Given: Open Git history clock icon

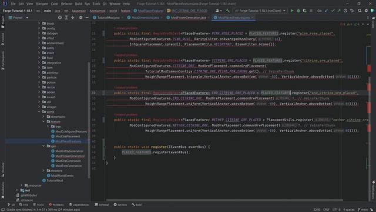Looking at the screenshot, I should (x=345, y=11).
